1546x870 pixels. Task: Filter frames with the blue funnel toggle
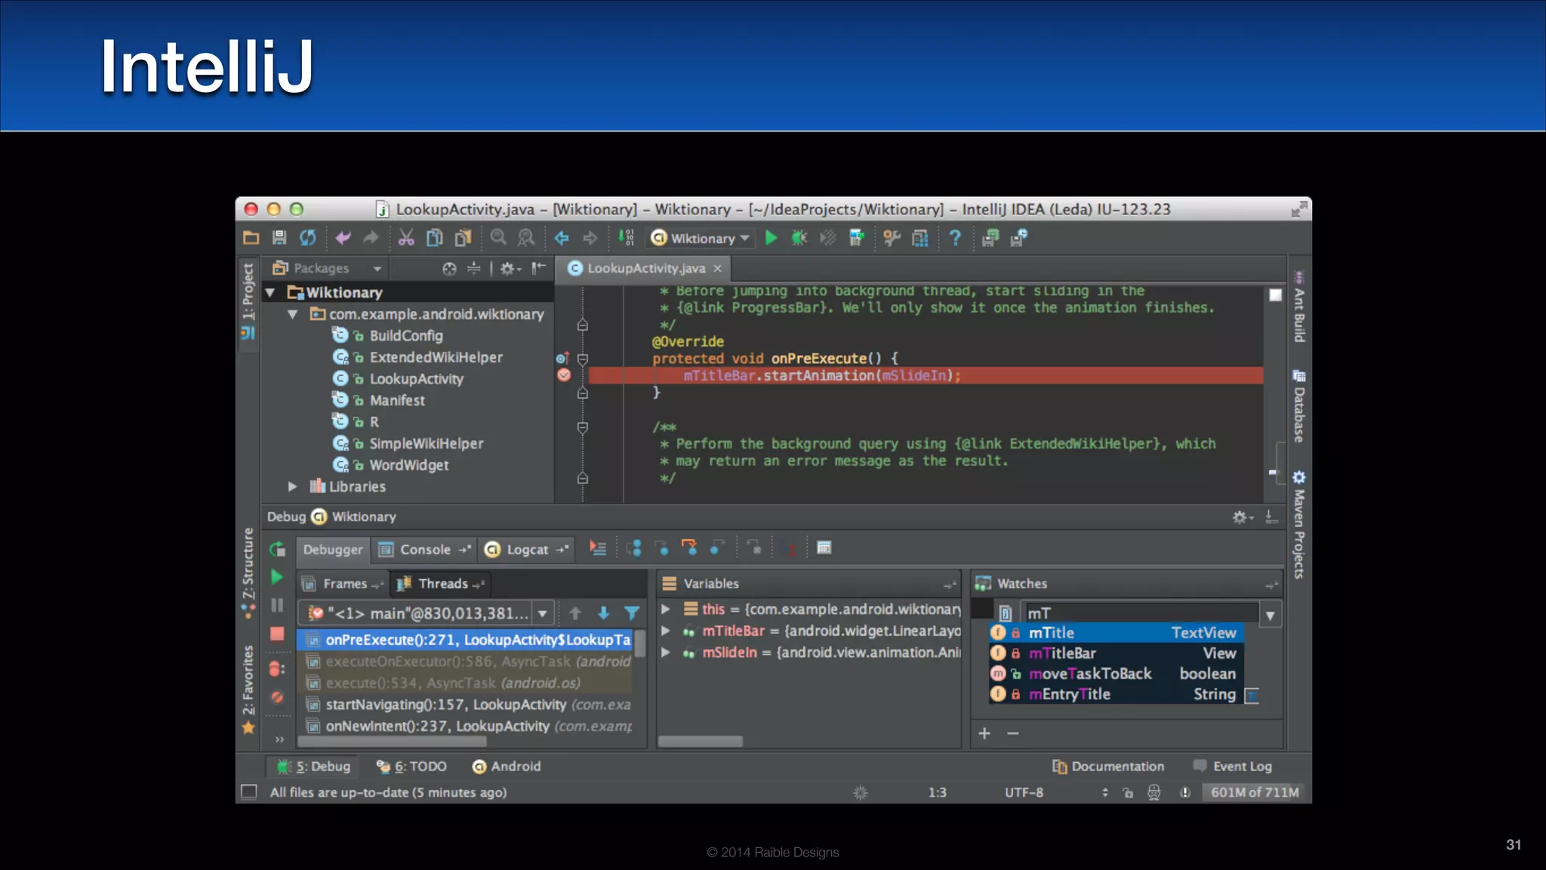(631, 613)
